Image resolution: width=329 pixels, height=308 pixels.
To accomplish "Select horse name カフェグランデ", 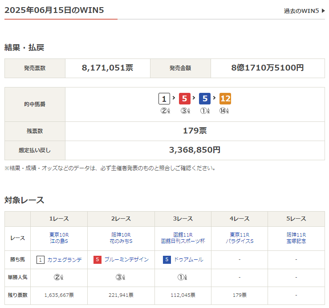I will (65, 259).
